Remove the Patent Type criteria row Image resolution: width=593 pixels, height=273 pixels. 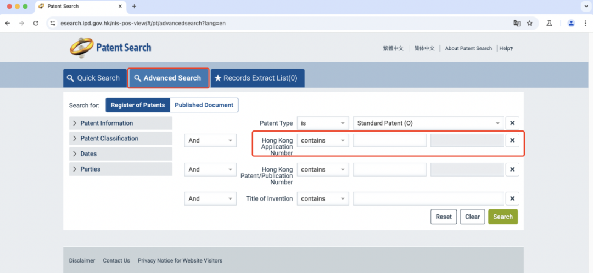coord(512,123)
